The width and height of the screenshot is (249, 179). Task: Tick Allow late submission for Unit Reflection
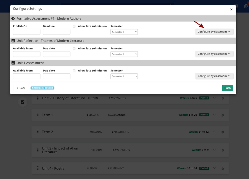tap(74, 48)
